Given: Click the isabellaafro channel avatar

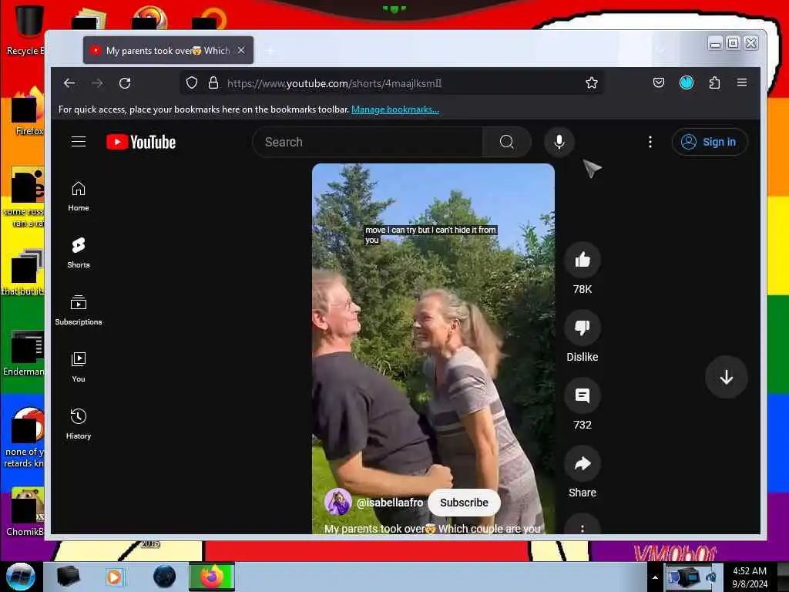Looking at the screenshot, I should (337, 502).
